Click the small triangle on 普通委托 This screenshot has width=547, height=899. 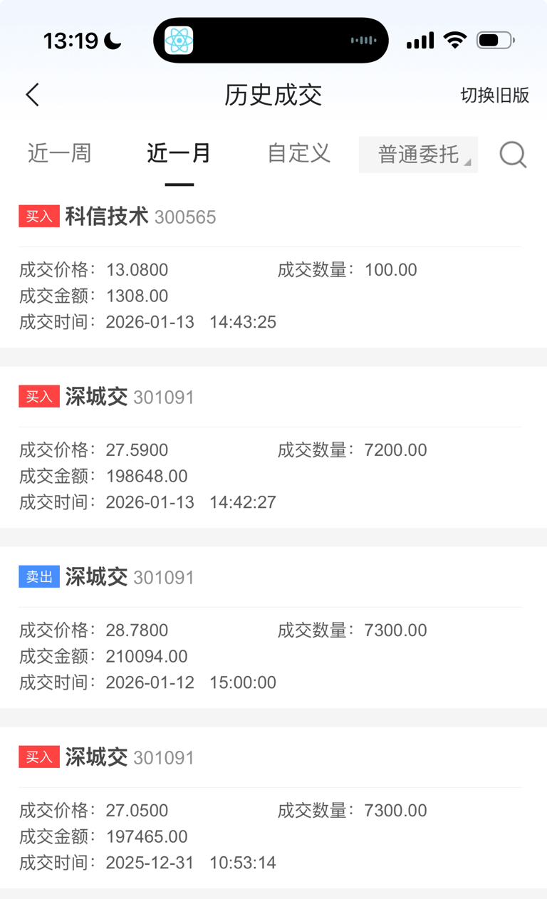click(468, 163)
